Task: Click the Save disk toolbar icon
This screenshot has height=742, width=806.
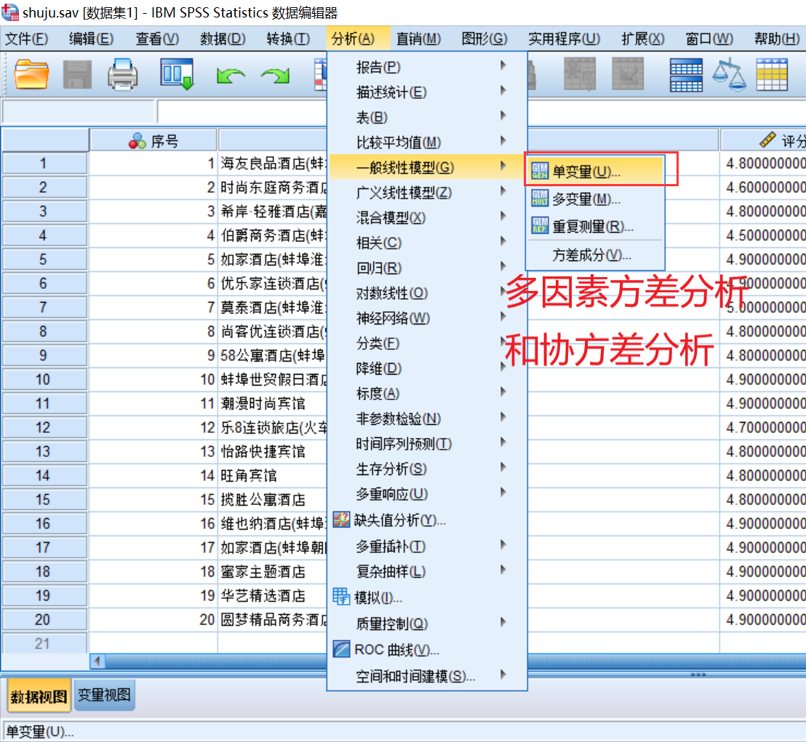Action: coord(77,74)
